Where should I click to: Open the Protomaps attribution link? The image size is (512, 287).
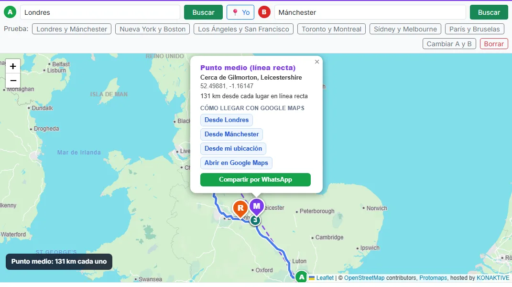pyautogui.click(x=433, y=278)
